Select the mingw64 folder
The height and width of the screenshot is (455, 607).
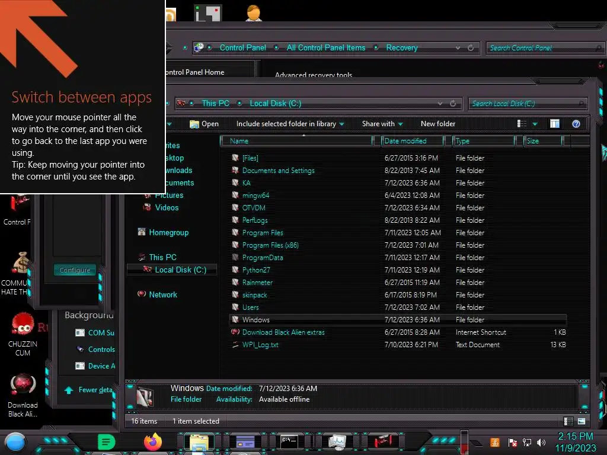(255, 196)
